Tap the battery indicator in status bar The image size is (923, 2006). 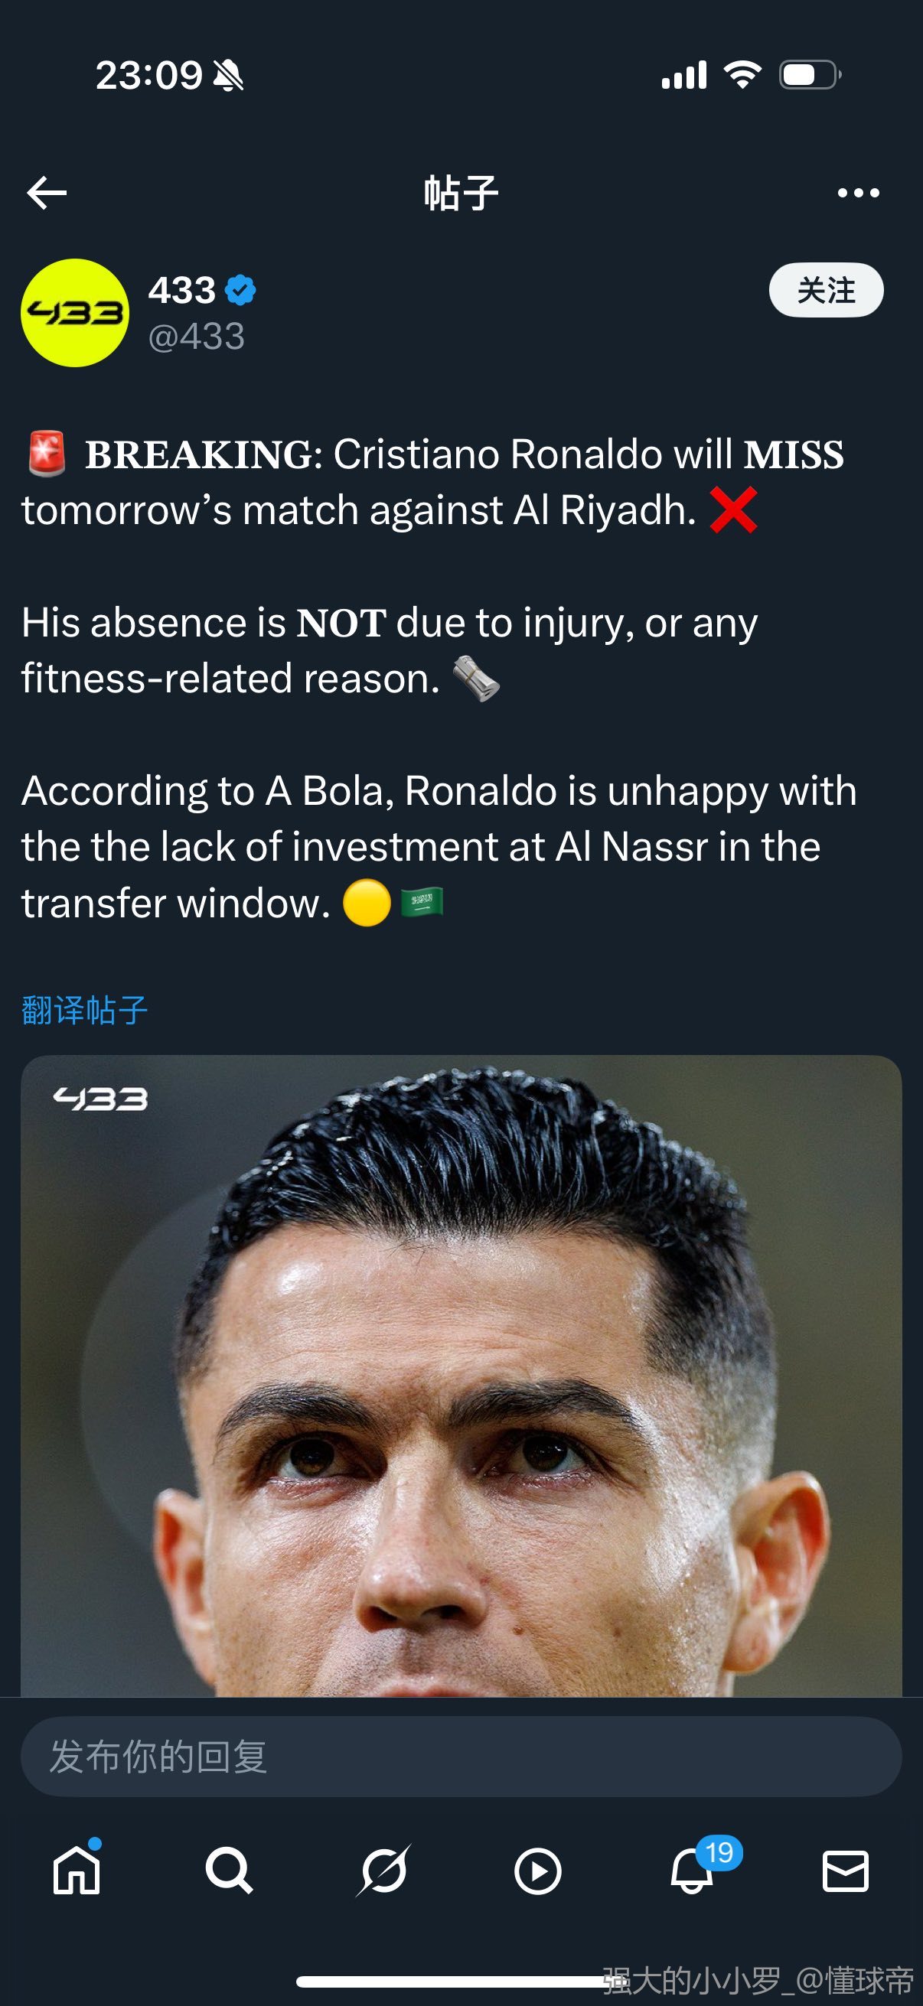[x=809, y=76]
